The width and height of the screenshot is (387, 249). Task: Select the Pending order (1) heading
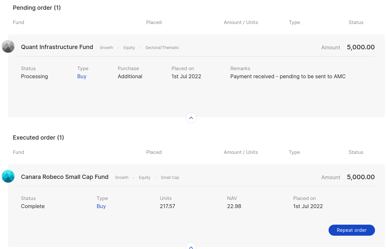click(37, 8)
